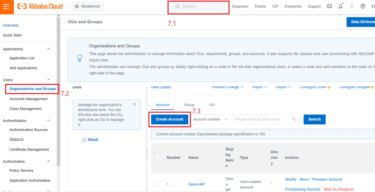
Task: Open the Tickets menu
Action: click(x=260, y=7)
